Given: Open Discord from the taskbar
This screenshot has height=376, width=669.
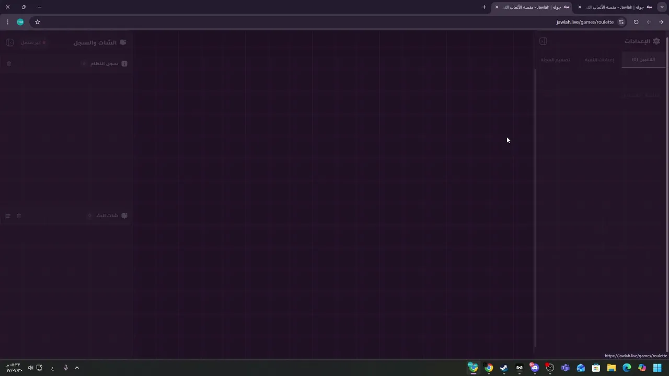Looking at the screenshot, I should [x=534, y=368].
